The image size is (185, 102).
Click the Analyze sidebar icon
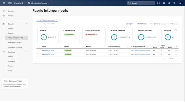click(x=4, y=16)
